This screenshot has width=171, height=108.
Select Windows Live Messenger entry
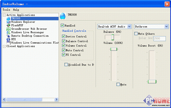[27, 32]
